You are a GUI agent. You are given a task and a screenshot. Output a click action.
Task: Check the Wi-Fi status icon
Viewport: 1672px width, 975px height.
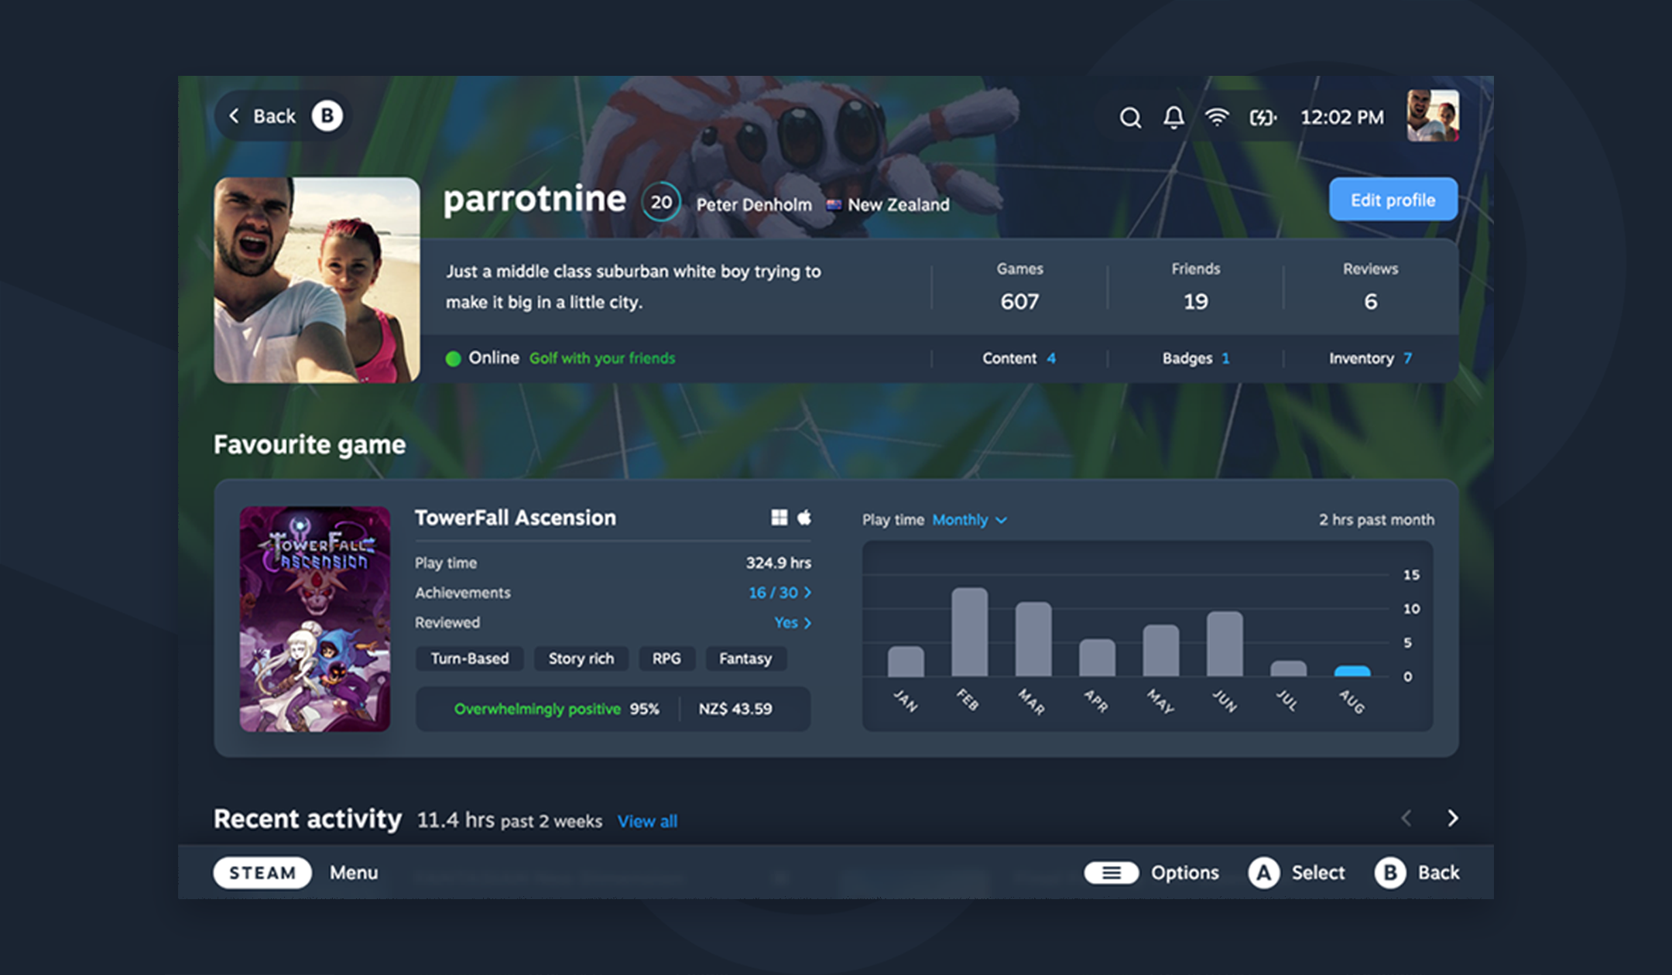click(1217, 118)
